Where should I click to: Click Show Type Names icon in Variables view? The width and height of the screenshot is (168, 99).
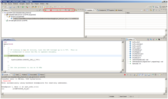[142, 10]
